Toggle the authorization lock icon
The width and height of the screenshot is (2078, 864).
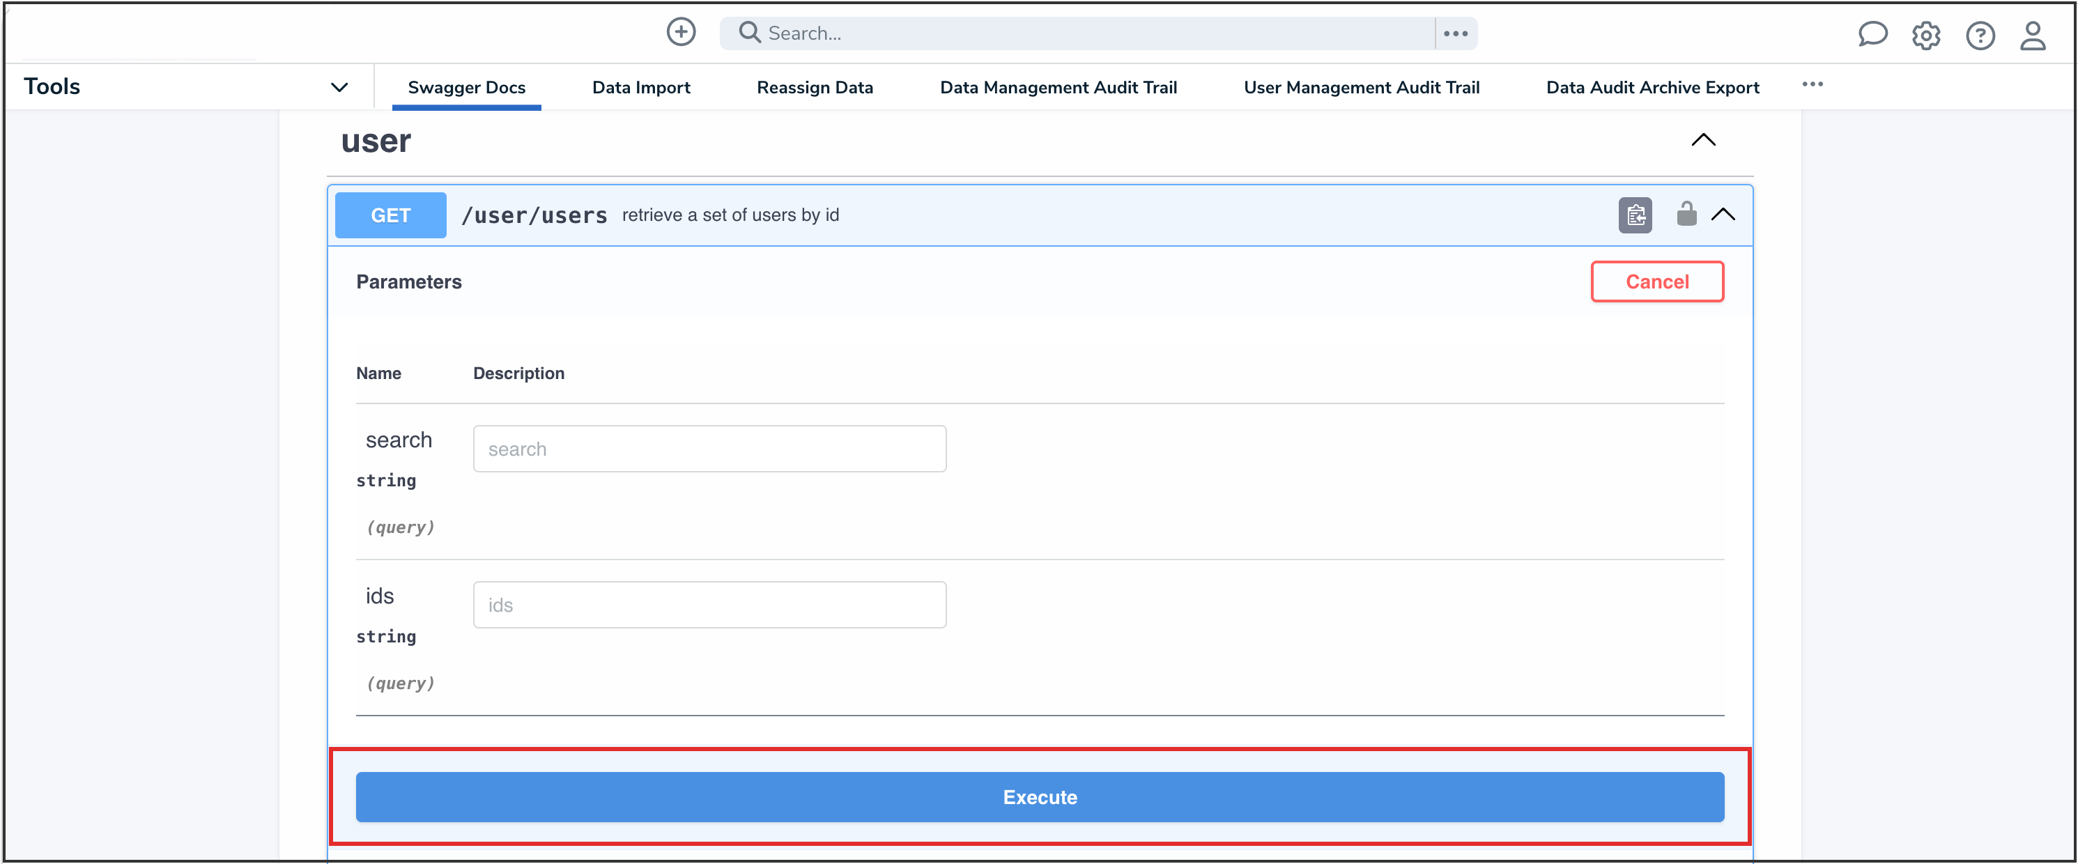click(1686, 215)
